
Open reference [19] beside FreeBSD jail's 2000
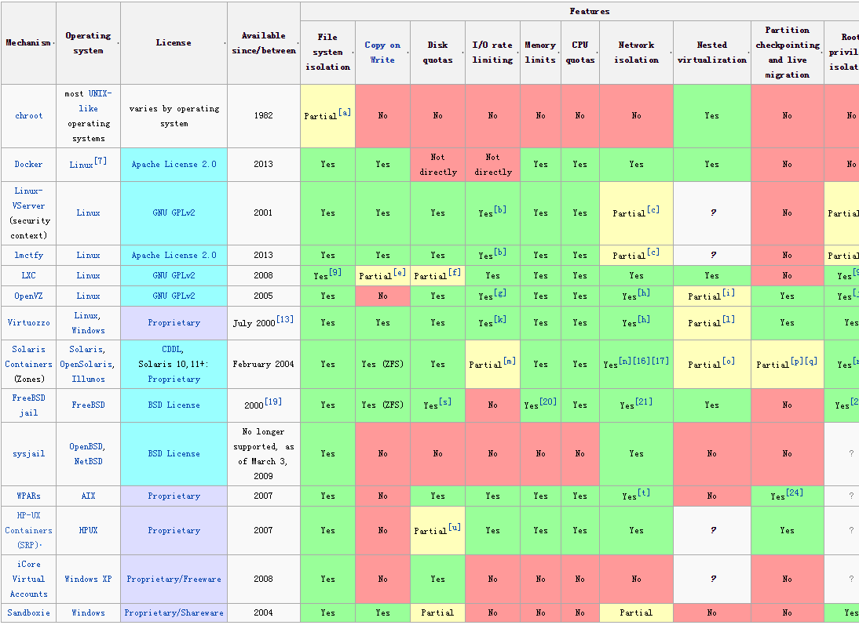coord(273,402)
